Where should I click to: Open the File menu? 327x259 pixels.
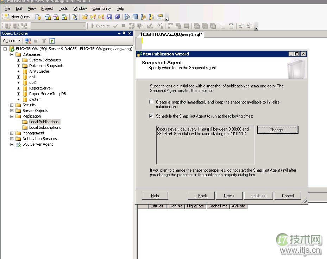pos(7,8)
